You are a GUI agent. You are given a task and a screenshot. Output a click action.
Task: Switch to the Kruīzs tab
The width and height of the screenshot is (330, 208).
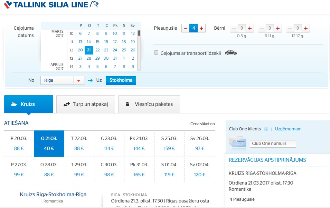(x=29, y=104)
